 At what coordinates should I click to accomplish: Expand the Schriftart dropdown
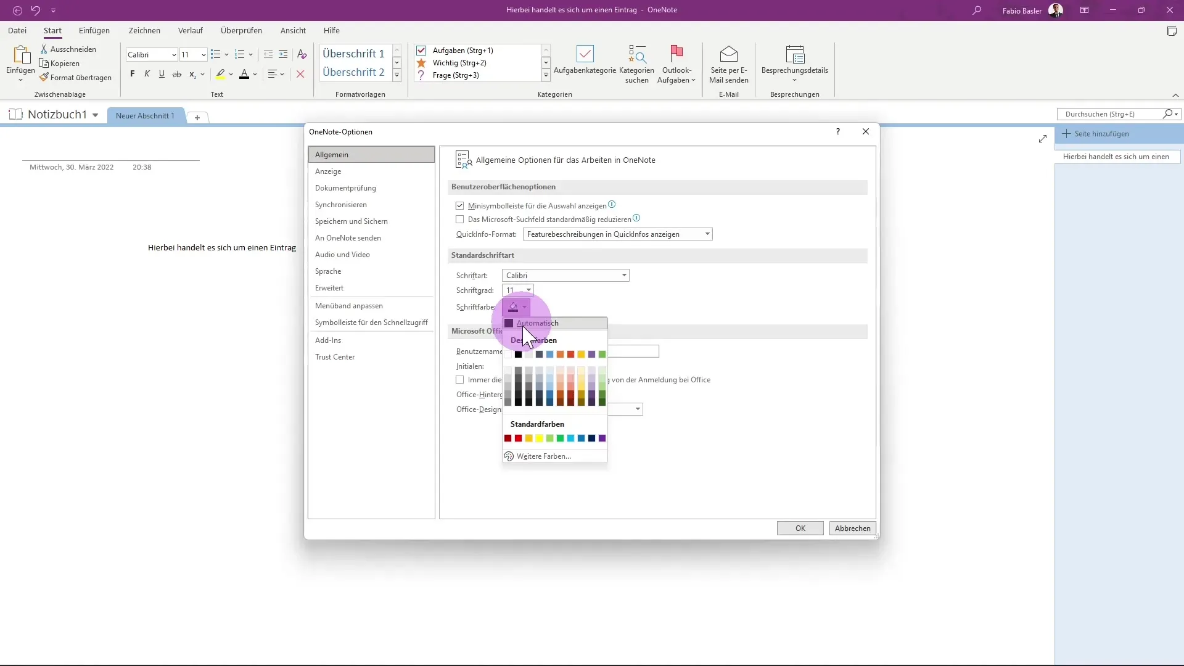(x=623, y=275)
